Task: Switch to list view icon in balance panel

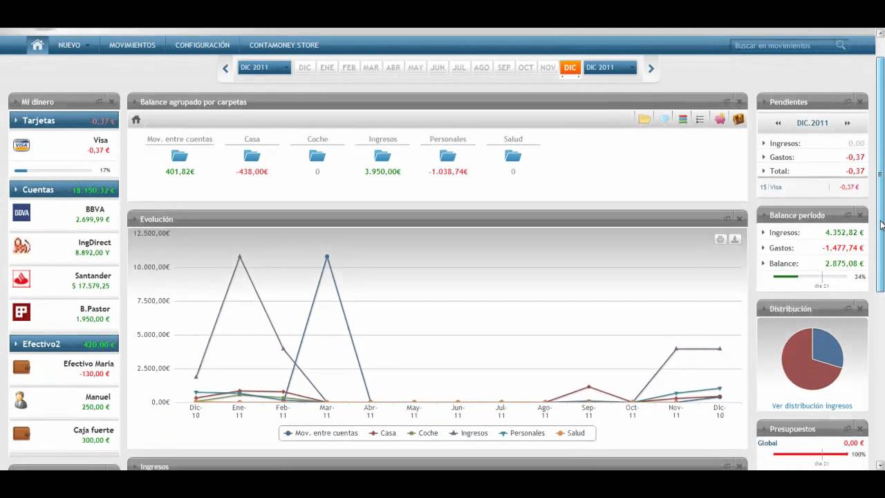Action: click(x=700, y=119)
